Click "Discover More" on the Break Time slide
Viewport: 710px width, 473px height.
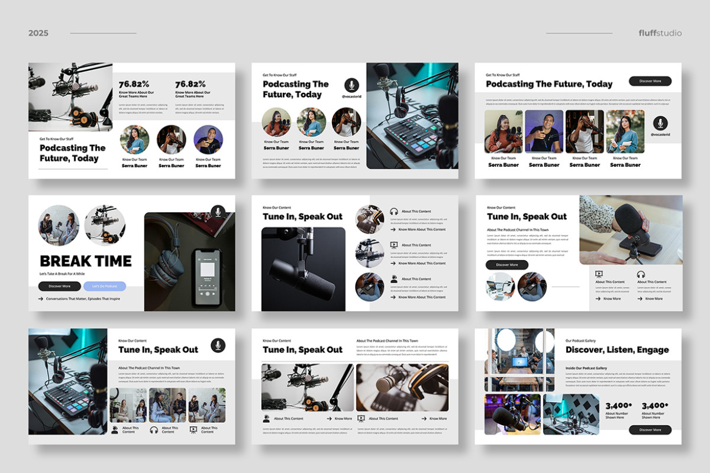point(59,286)
